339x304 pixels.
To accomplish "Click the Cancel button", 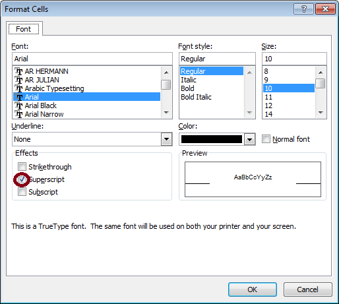I will [307, 289].
